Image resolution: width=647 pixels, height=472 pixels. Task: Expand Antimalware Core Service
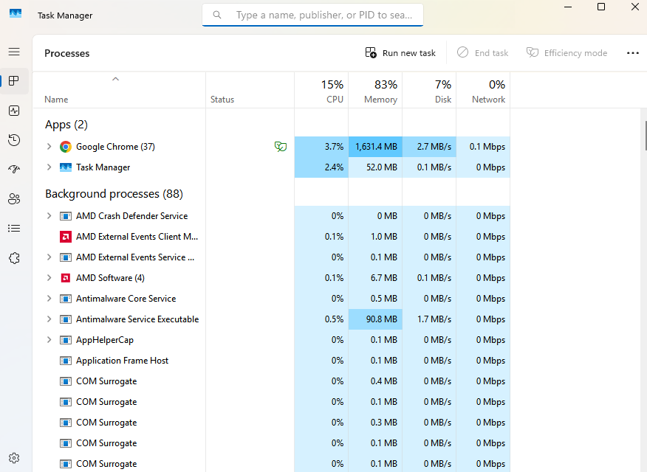click(x=49, y=299)
